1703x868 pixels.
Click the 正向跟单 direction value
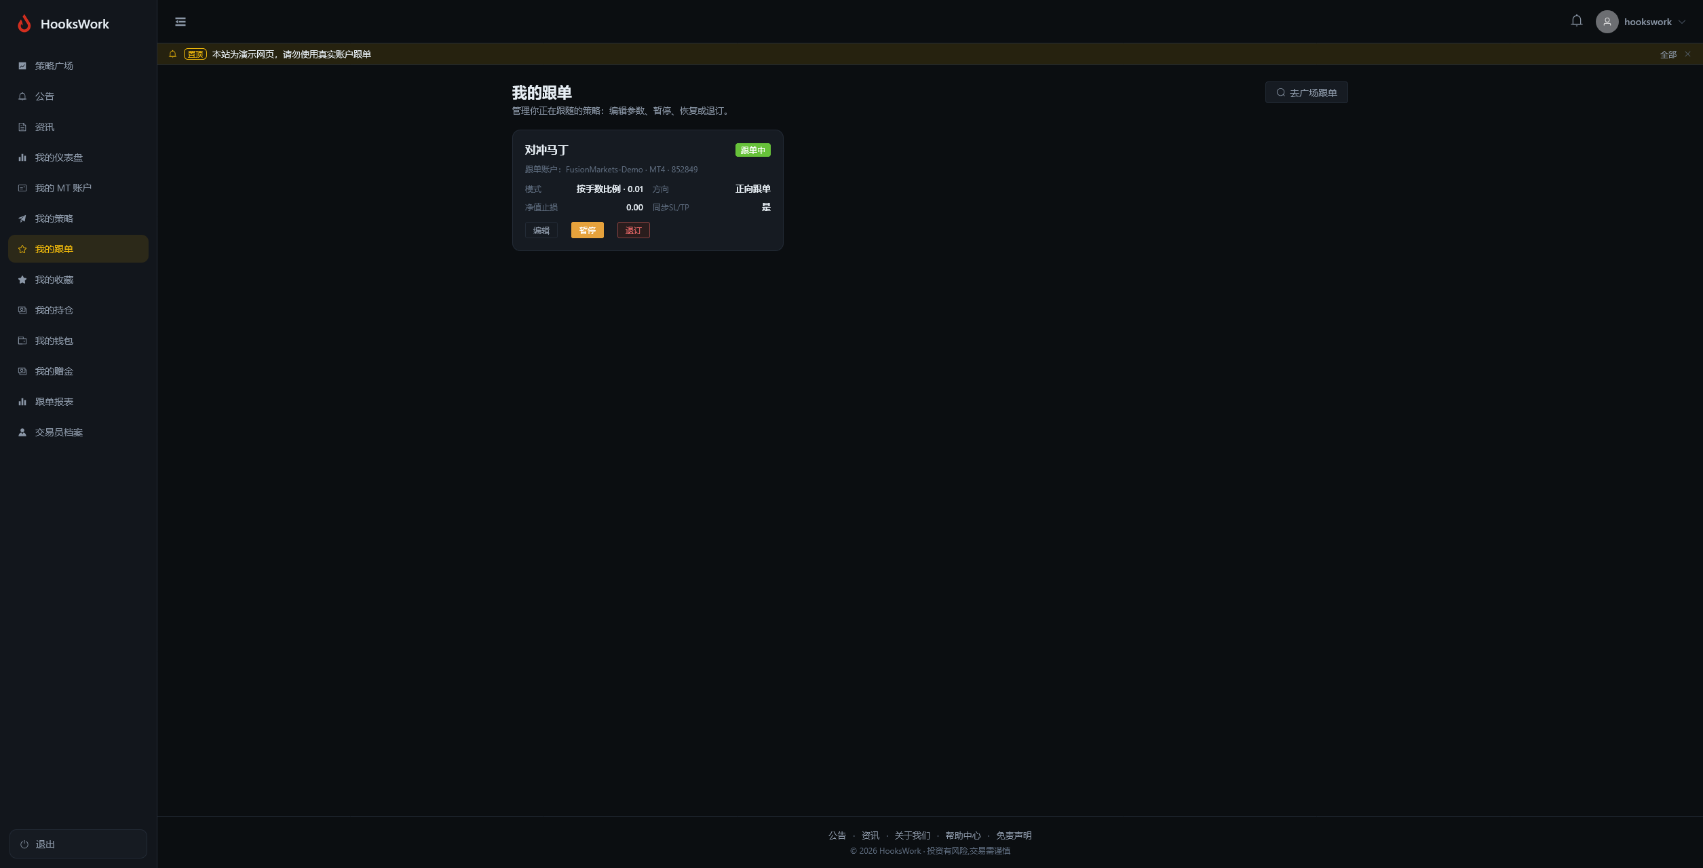coord(752,189)
